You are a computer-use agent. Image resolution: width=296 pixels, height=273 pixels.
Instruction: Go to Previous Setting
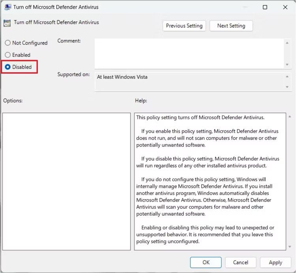[184, 26]
